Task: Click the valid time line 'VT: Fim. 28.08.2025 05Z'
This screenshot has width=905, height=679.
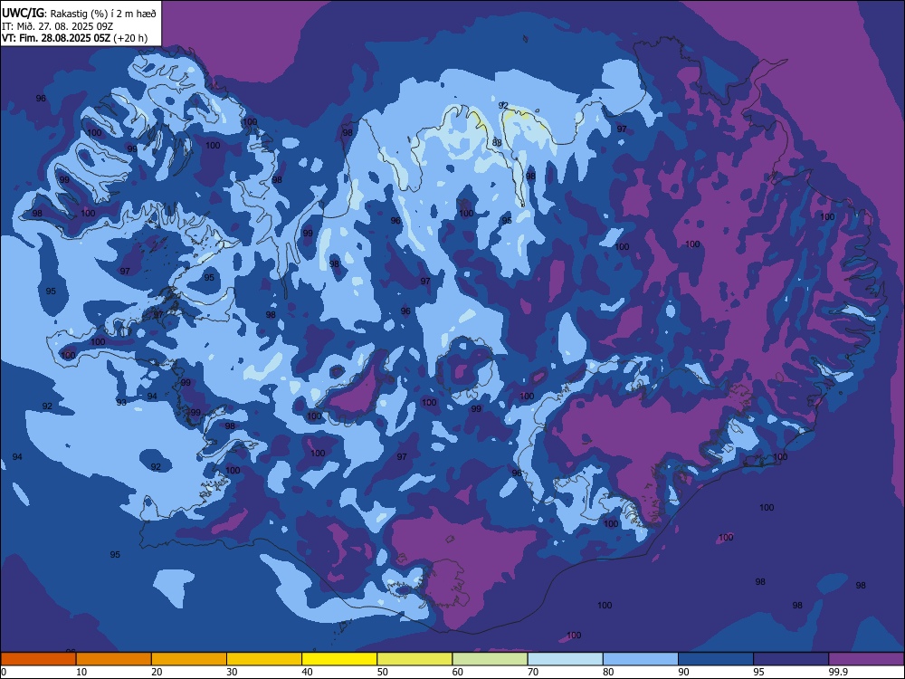Action: [x=56, y=38]
